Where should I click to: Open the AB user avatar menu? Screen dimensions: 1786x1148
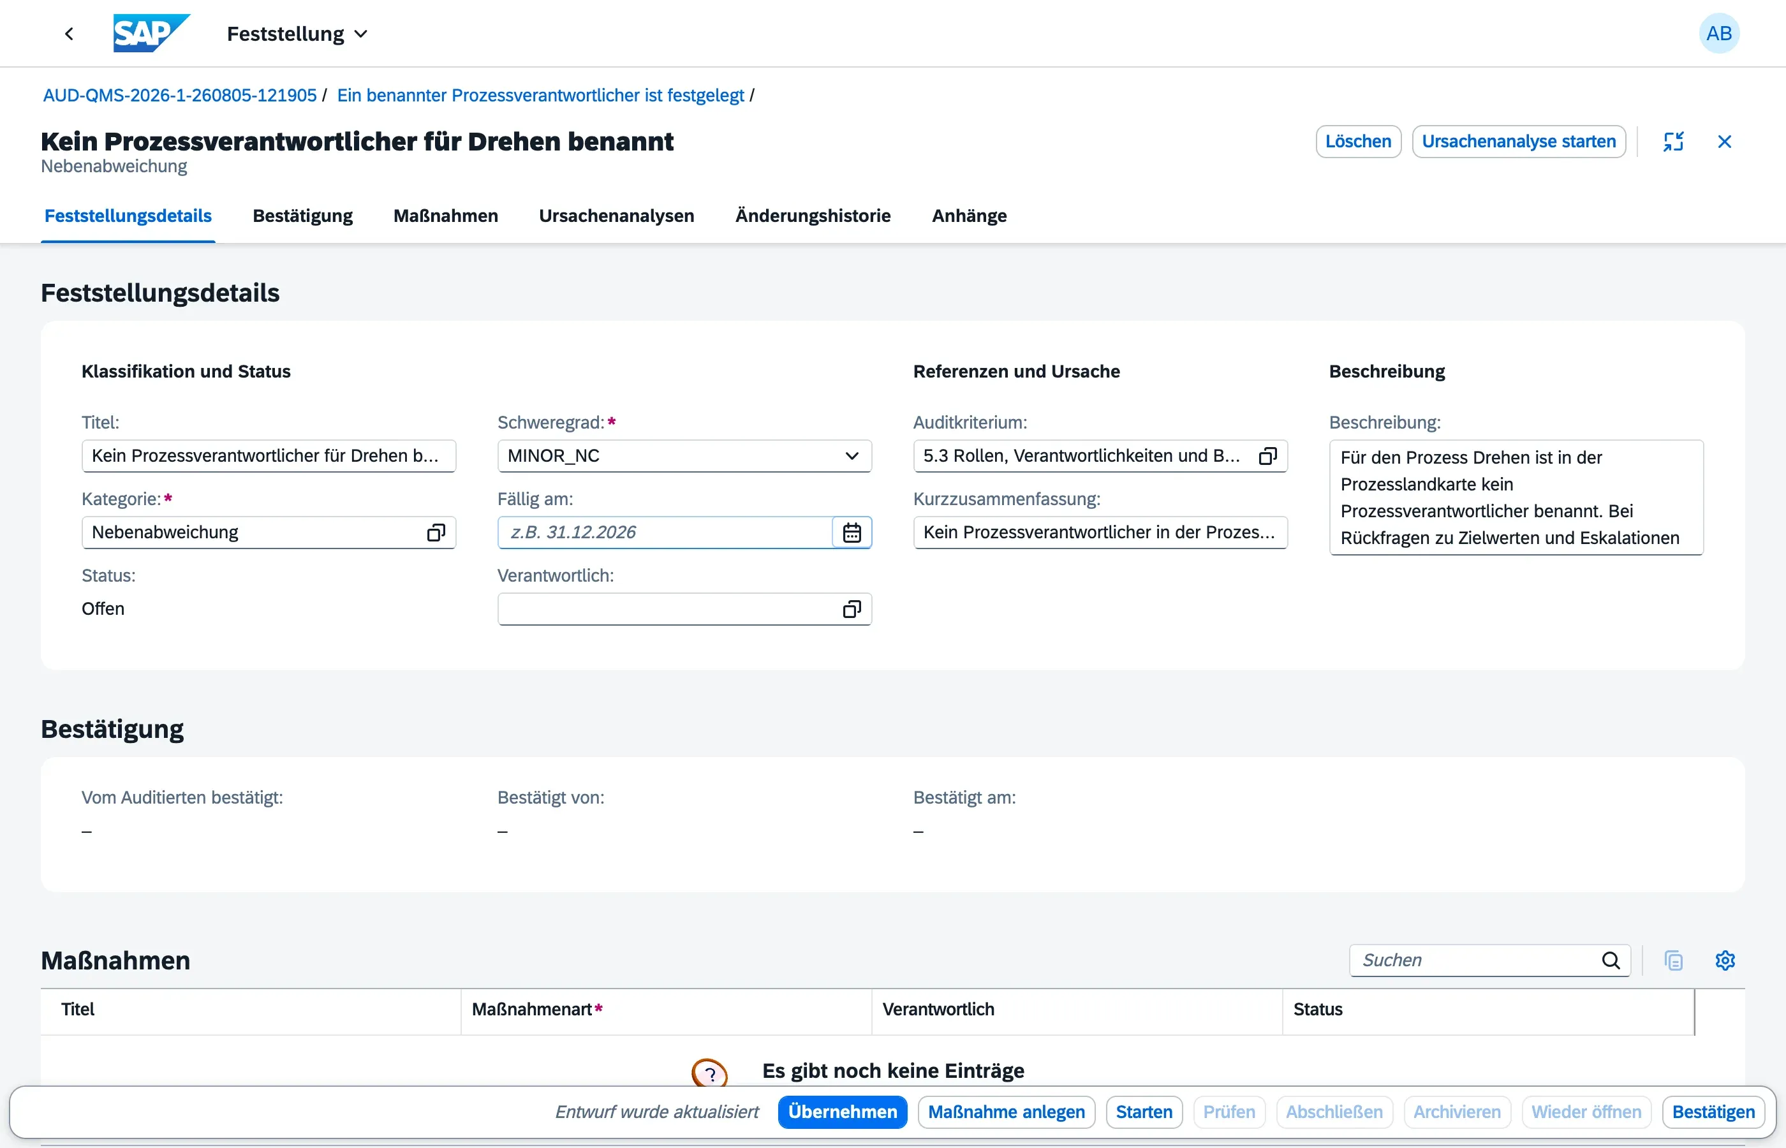pos(1718,34)
